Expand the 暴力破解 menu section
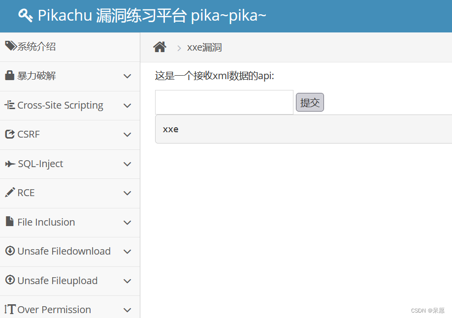This screenshot has width=452, height=318. point(127,76)
